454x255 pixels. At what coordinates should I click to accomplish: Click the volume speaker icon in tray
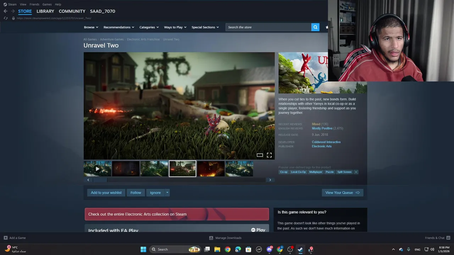click(x=432, y=249)
